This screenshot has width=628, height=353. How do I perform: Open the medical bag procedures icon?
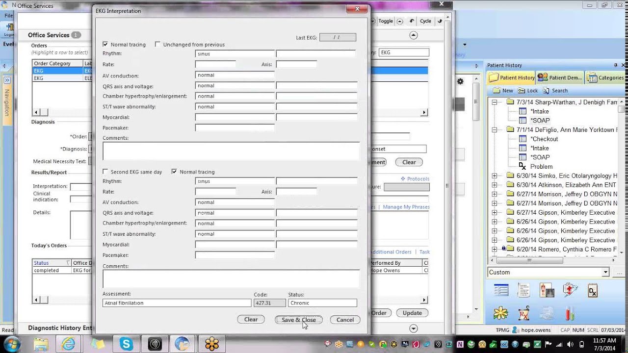570,291
